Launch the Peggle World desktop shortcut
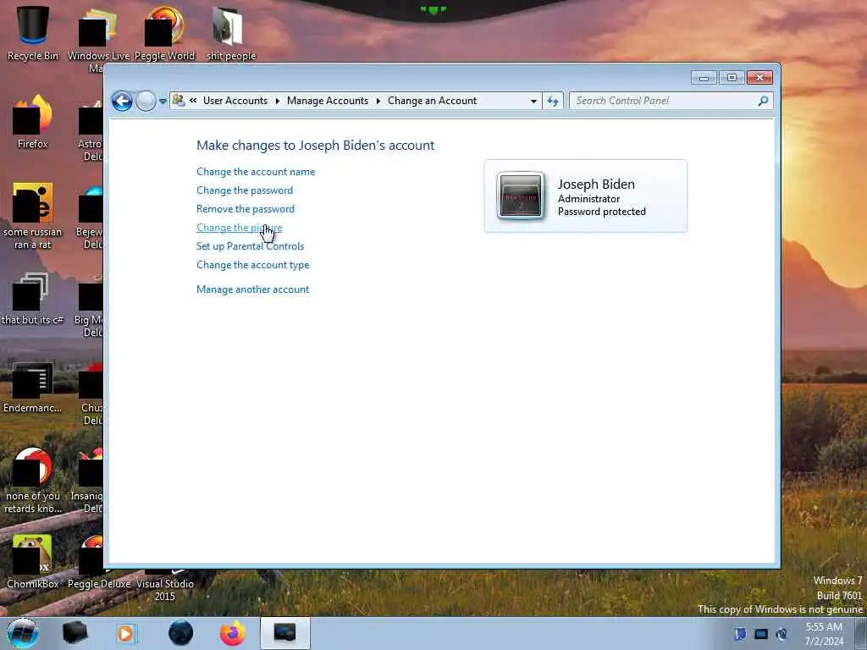 [164, 33]
